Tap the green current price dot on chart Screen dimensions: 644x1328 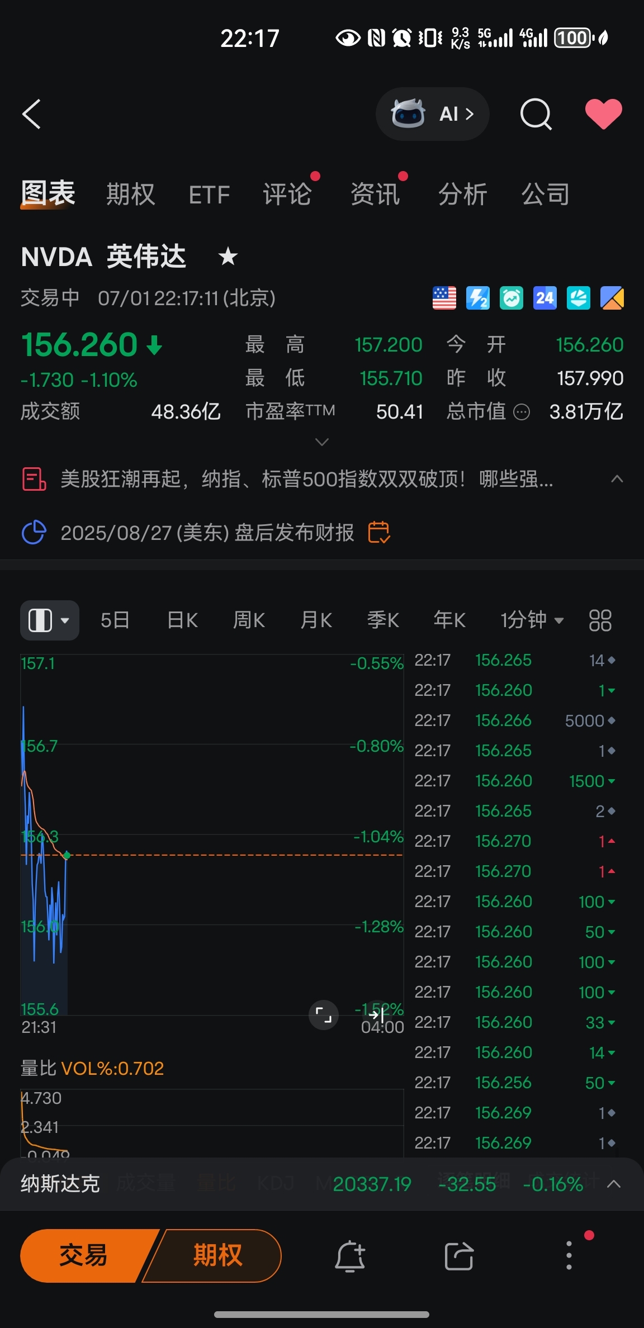(67, 855)
